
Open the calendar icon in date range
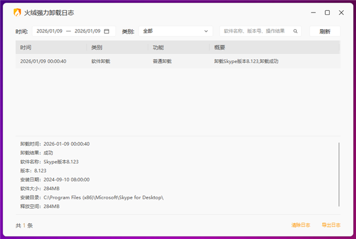(107, 31)
